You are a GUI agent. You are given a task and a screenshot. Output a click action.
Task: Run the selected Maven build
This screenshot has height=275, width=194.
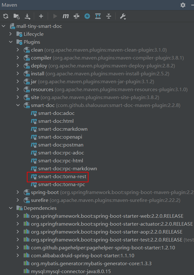[x=55, y=16]
